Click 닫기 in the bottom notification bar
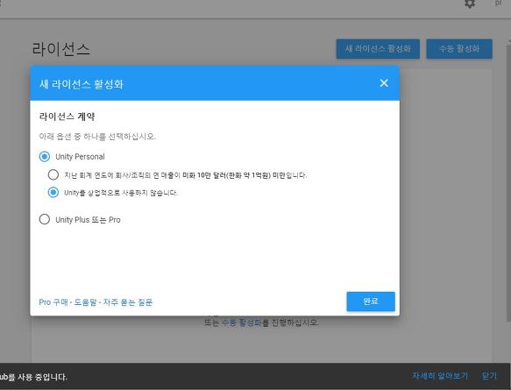 489,376
